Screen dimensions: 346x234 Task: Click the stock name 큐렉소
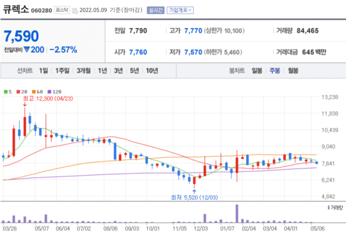tap(16, 10)
